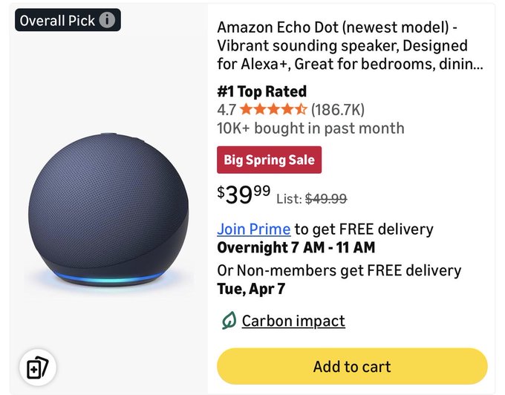
Task: Click the crossed-out $49.99 list price
Action: (x=326, y=198)
